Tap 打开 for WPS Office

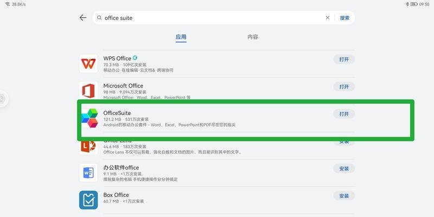coord(344,59)
